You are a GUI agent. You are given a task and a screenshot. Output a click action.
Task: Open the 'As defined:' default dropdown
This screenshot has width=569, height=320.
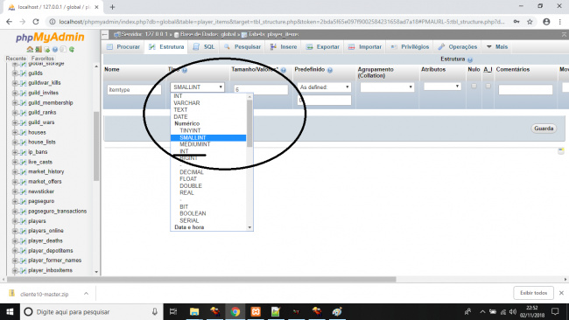(324, 87)
